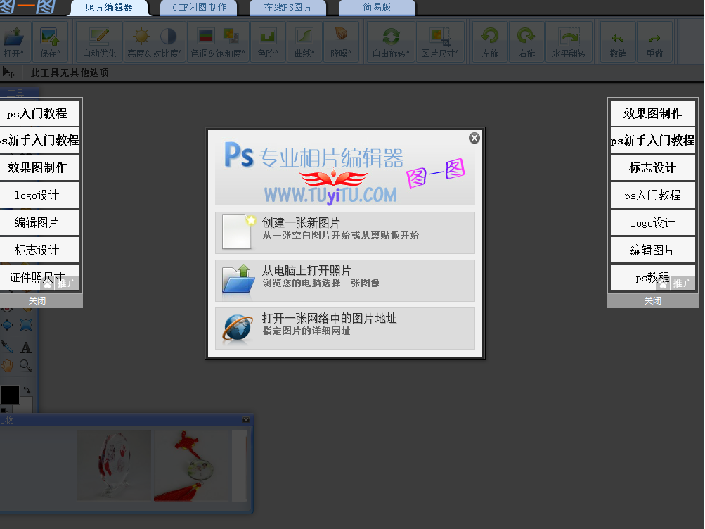705x529 pixels.
Task: Close right ad panel via 关闭
Action: pos(652,300)
